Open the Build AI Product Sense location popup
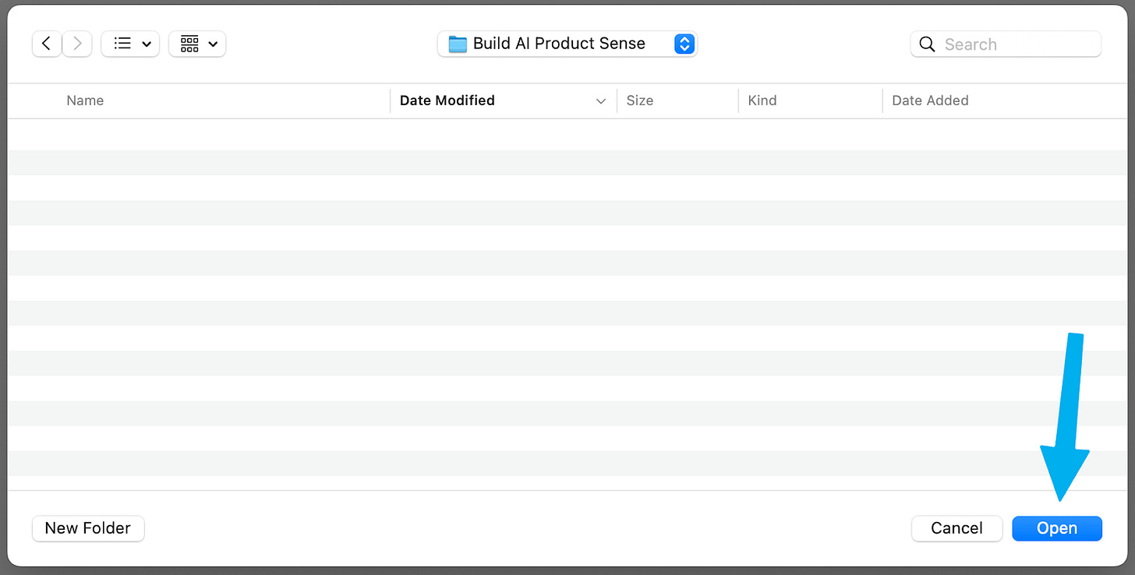This screenshot has width=1135, height=575. pyautogui.click(x=559, y=44)
